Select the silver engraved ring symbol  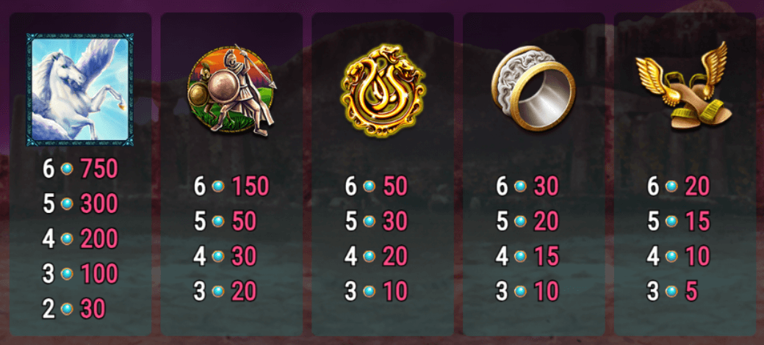(x=533, y=88)
